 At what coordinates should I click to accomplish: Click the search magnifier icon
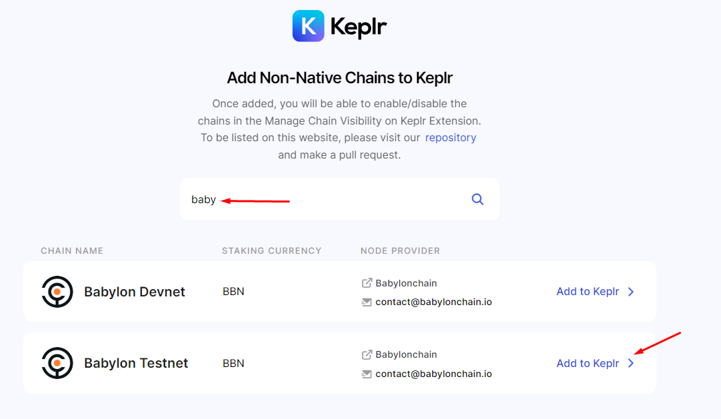click(x=477, y=199)
